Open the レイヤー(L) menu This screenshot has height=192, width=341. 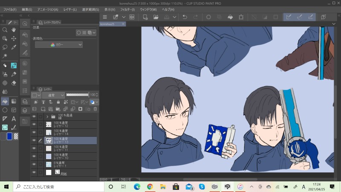[70, 9]
